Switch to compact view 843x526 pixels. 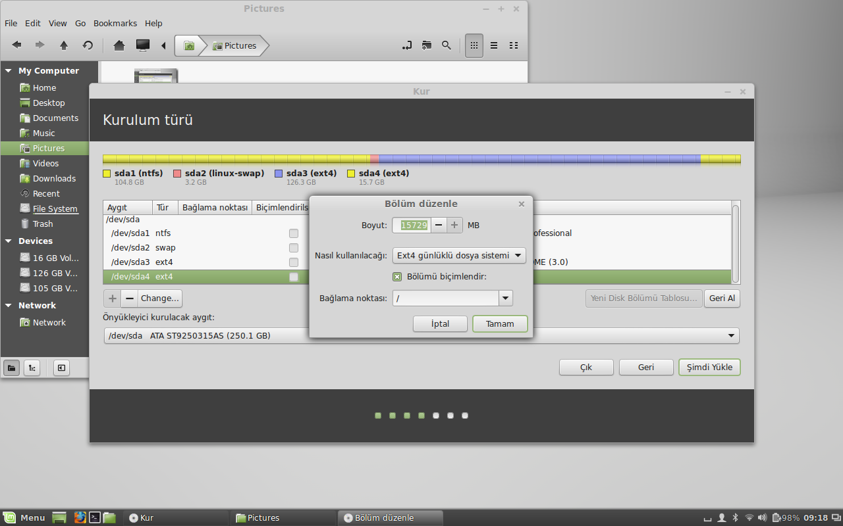(x=514, y=45)
